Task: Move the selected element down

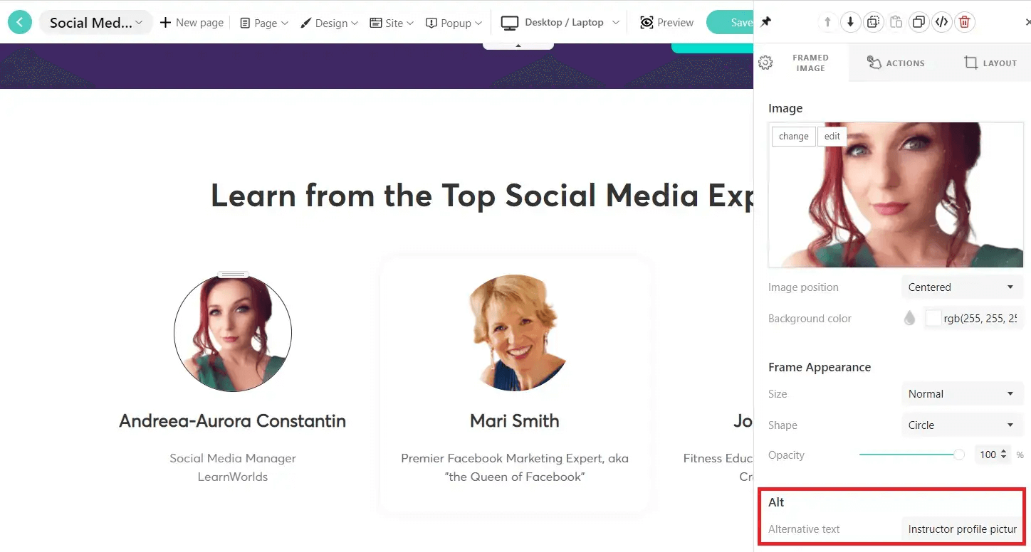Action: (x=850, y=22)
